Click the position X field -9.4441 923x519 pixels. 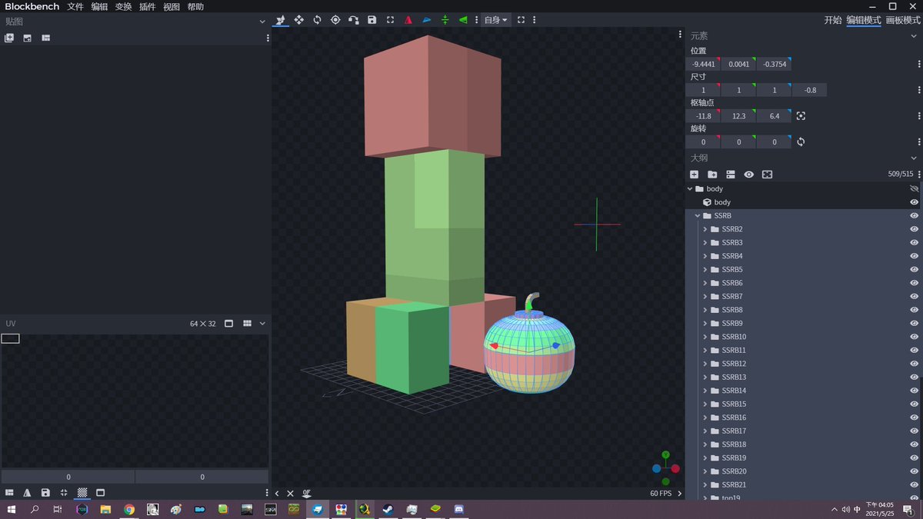[703, 64]
